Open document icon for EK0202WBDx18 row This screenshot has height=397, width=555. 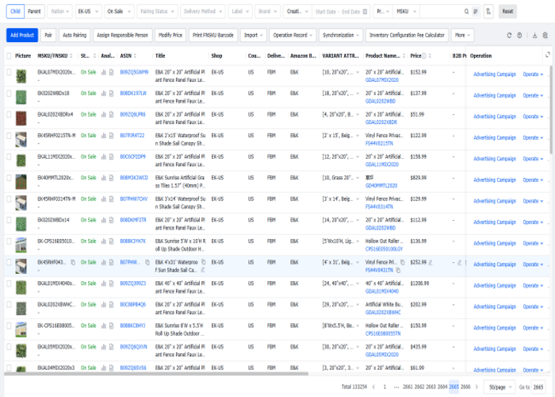[x=111, y=94]
